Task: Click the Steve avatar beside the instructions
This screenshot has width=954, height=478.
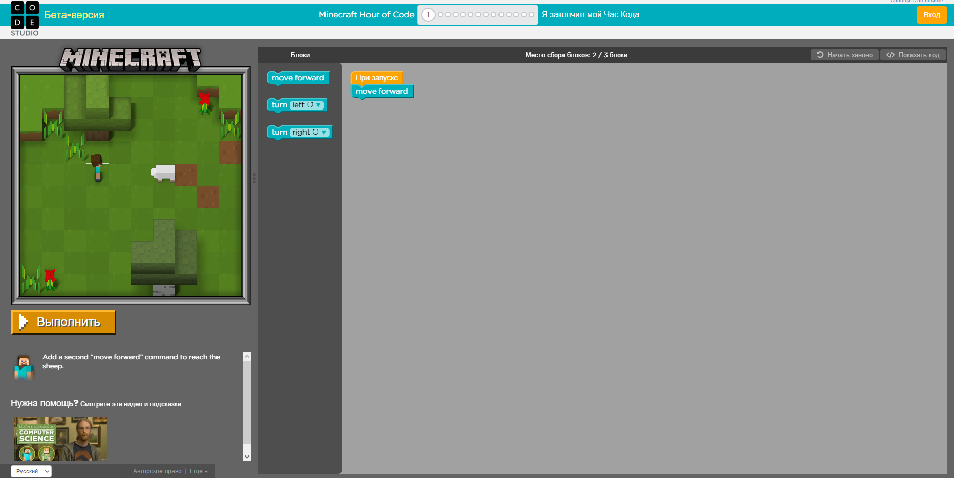Action: 23,367
